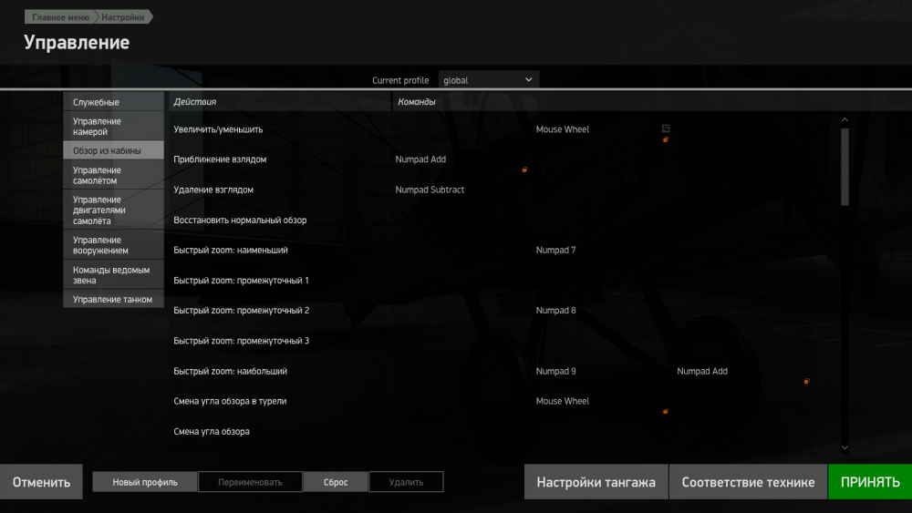The height and width of the screenshot is (513, 912).
Task: Select Команды ведомым звена category
Action: click(x=113, y=275)
